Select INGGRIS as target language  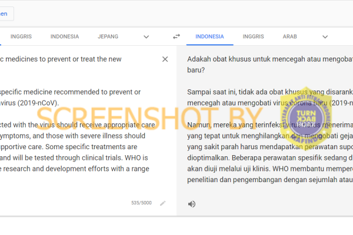point(253,36)
